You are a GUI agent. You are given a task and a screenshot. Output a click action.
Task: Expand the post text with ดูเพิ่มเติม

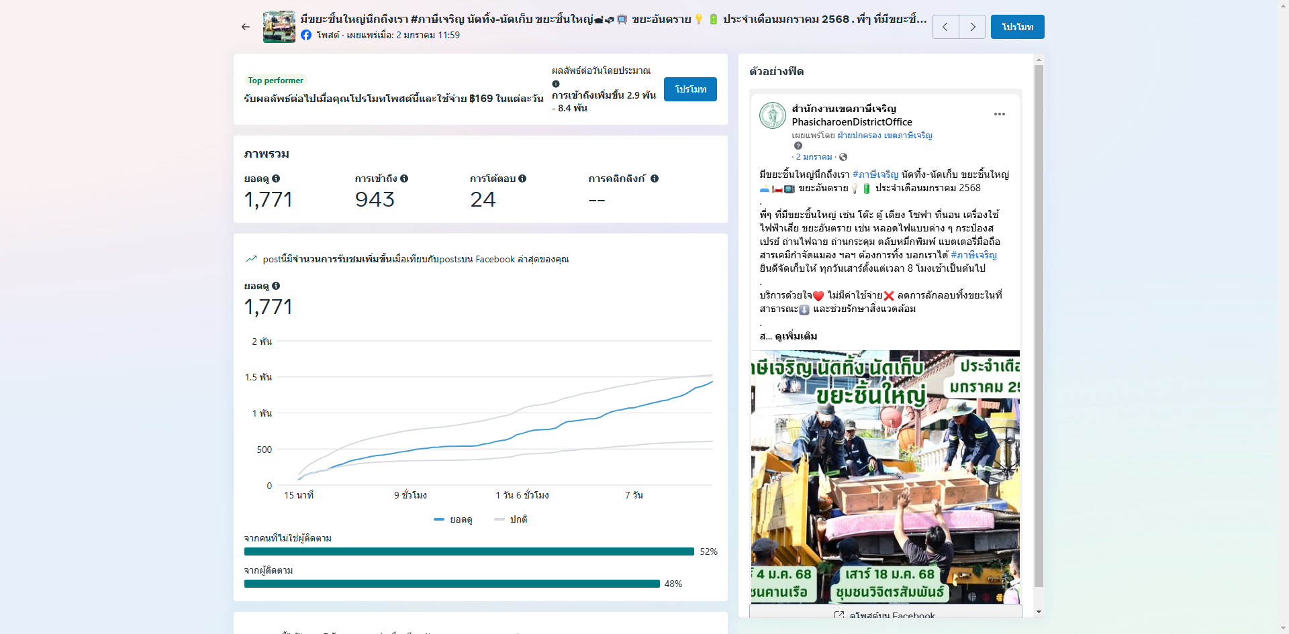[x=796, y=336]
